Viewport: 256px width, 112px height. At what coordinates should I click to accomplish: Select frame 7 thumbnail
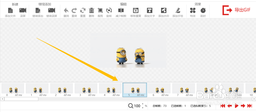[x=184, y=88]
